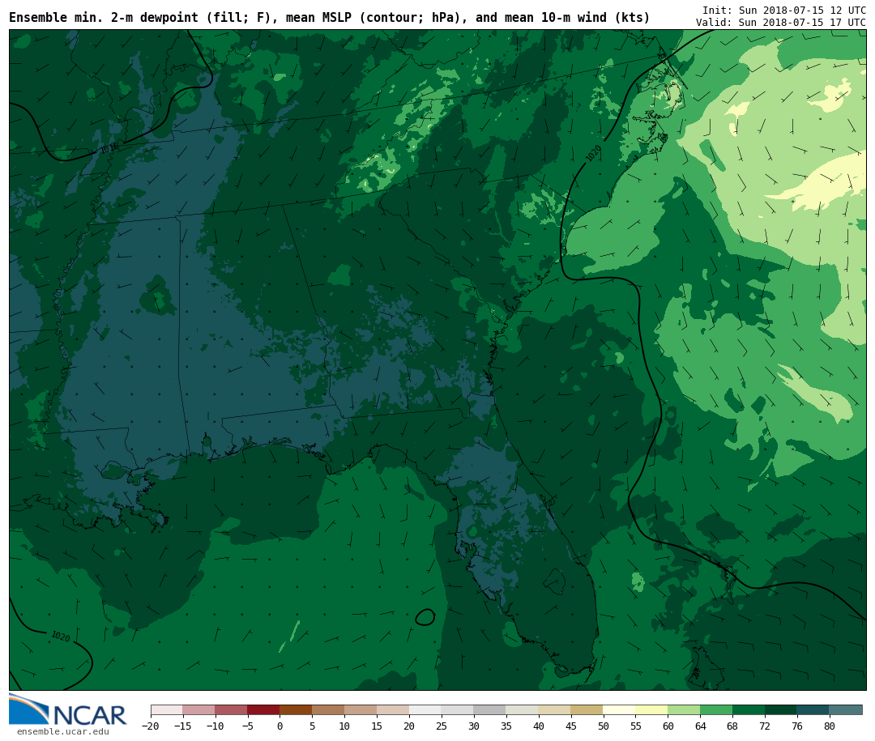
Task: Click the pink -15 to -10 colorbar swatch
Action: pyautogui.click(x=198, y=709)
